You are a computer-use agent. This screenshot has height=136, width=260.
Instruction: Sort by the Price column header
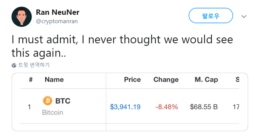pos(132,79)
